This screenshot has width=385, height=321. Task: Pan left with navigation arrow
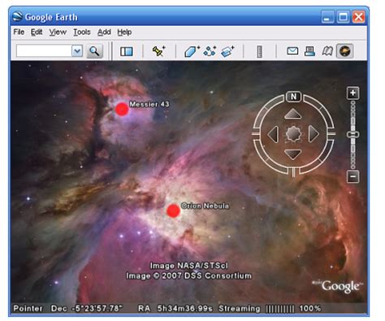coord(273,134)
